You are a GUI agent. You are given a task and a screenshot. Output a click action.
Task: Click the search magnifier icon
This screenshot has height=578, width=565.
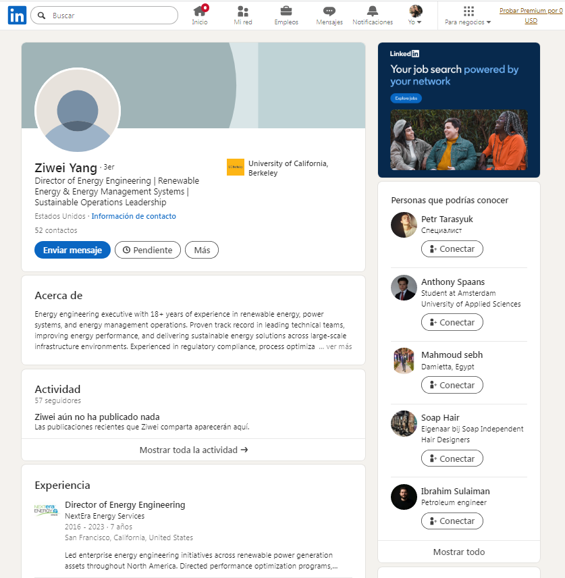click(x=42, y=16)
